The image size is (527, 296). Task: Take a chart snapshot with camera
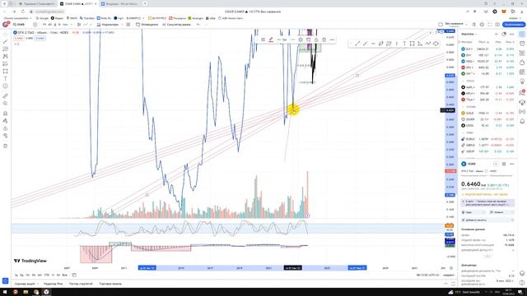coord(497,25)
